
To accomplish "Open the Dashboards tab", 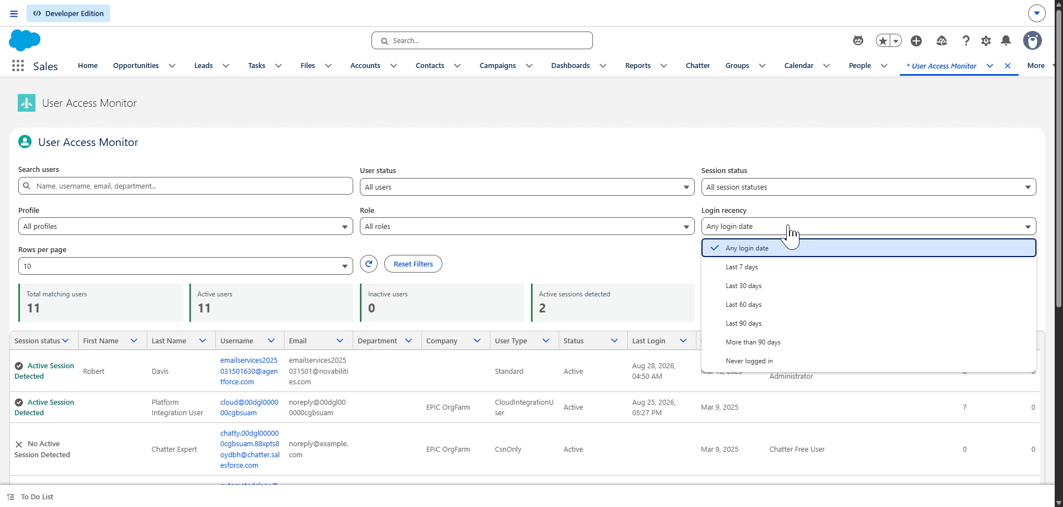I will (570, 65).
